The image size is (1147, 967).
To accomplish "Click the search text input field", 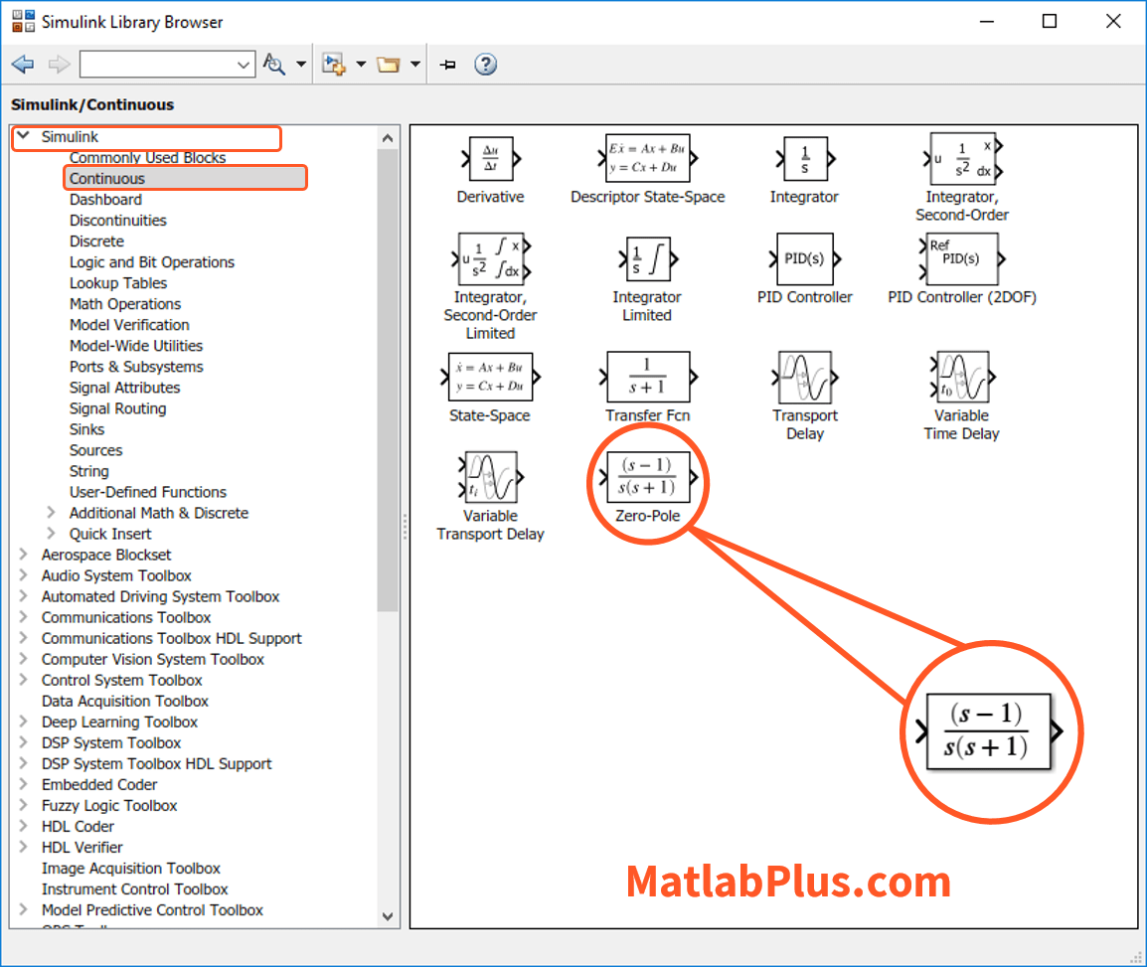I will pyautogui.click(x=159, y=65).
